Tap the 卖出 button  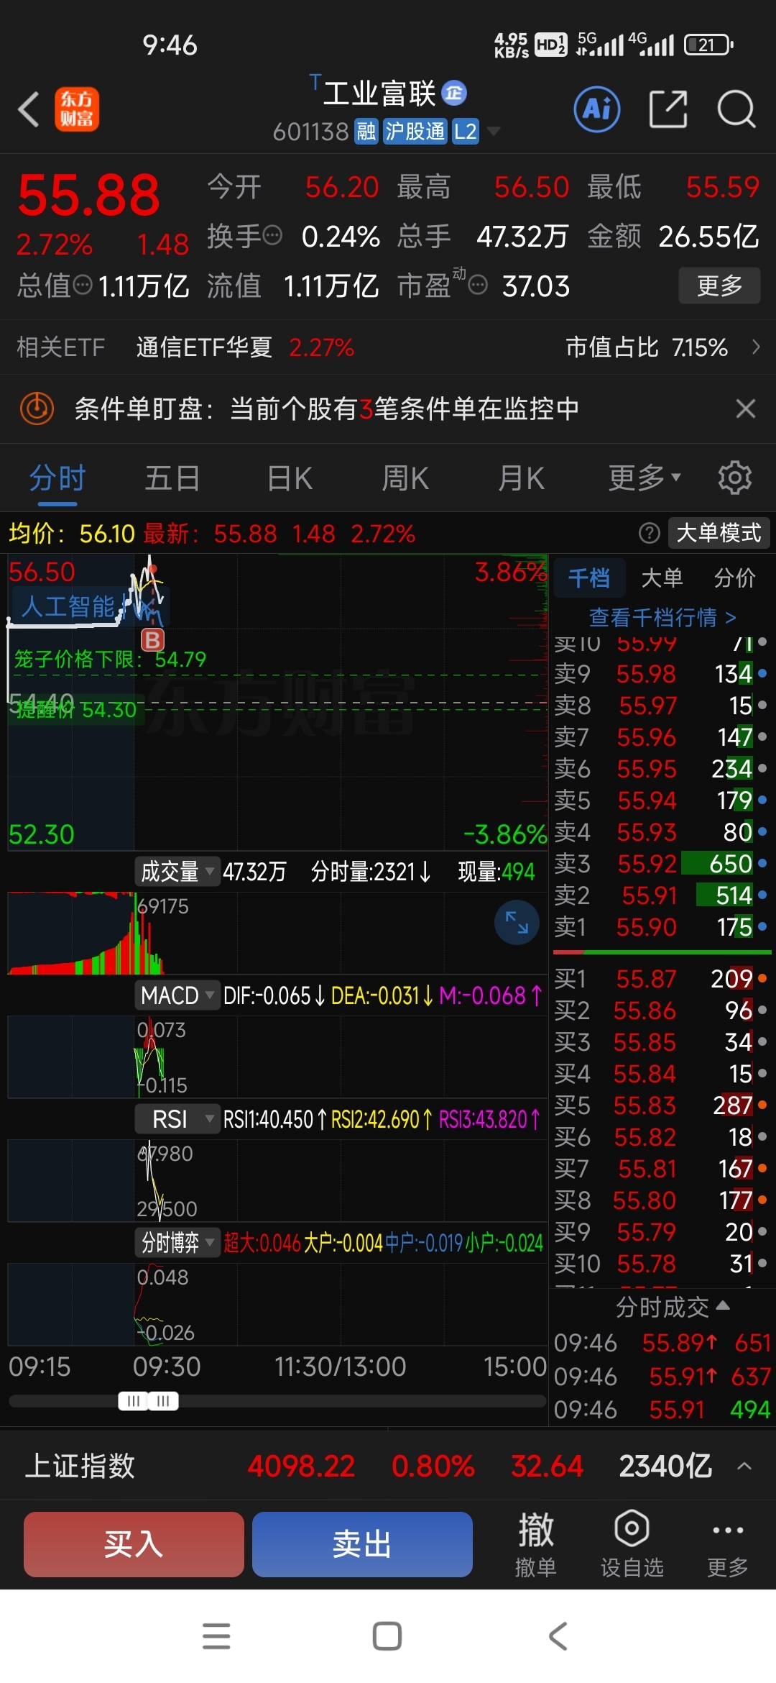pos(362,1544)
